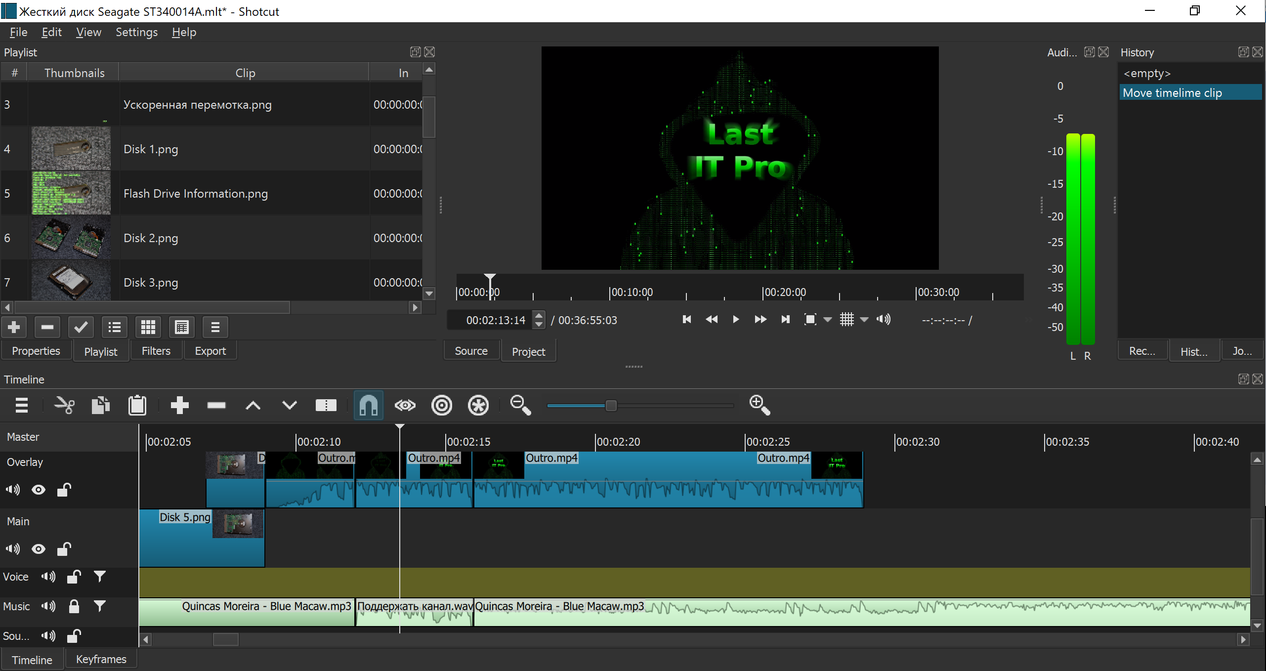Open the timeline hamburger menu

(21, 406)
